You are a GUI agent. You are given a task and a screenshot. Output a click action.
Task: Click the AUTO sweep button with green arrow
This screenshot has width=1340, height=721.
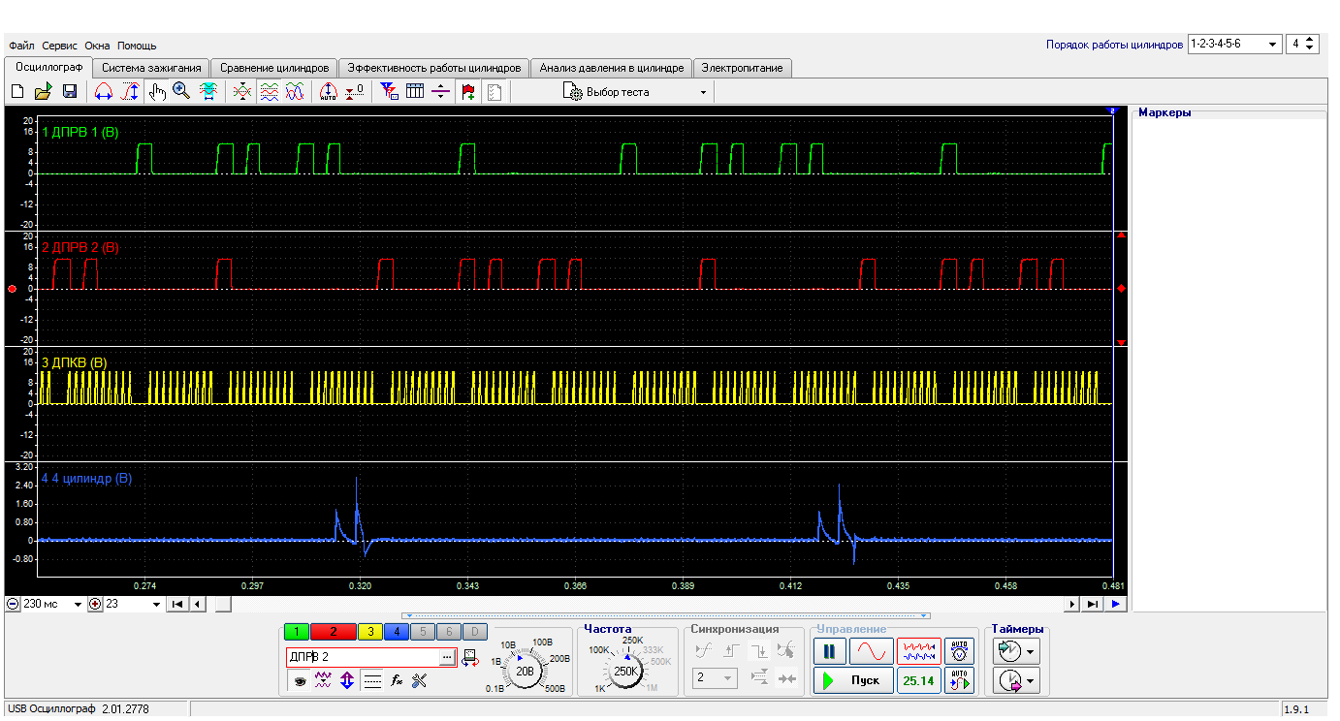[x=960, y=680]
